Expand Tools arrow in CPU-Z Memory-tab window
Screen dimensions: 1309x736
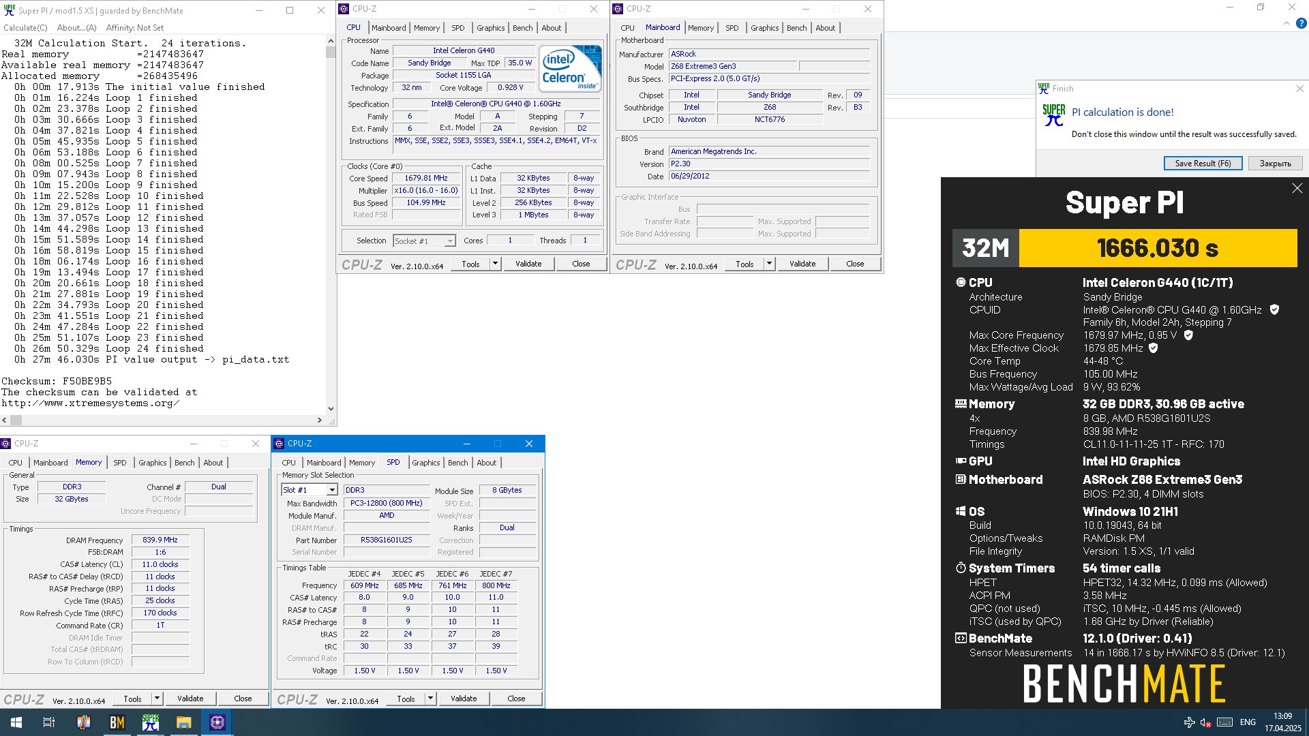click(157, 699)
